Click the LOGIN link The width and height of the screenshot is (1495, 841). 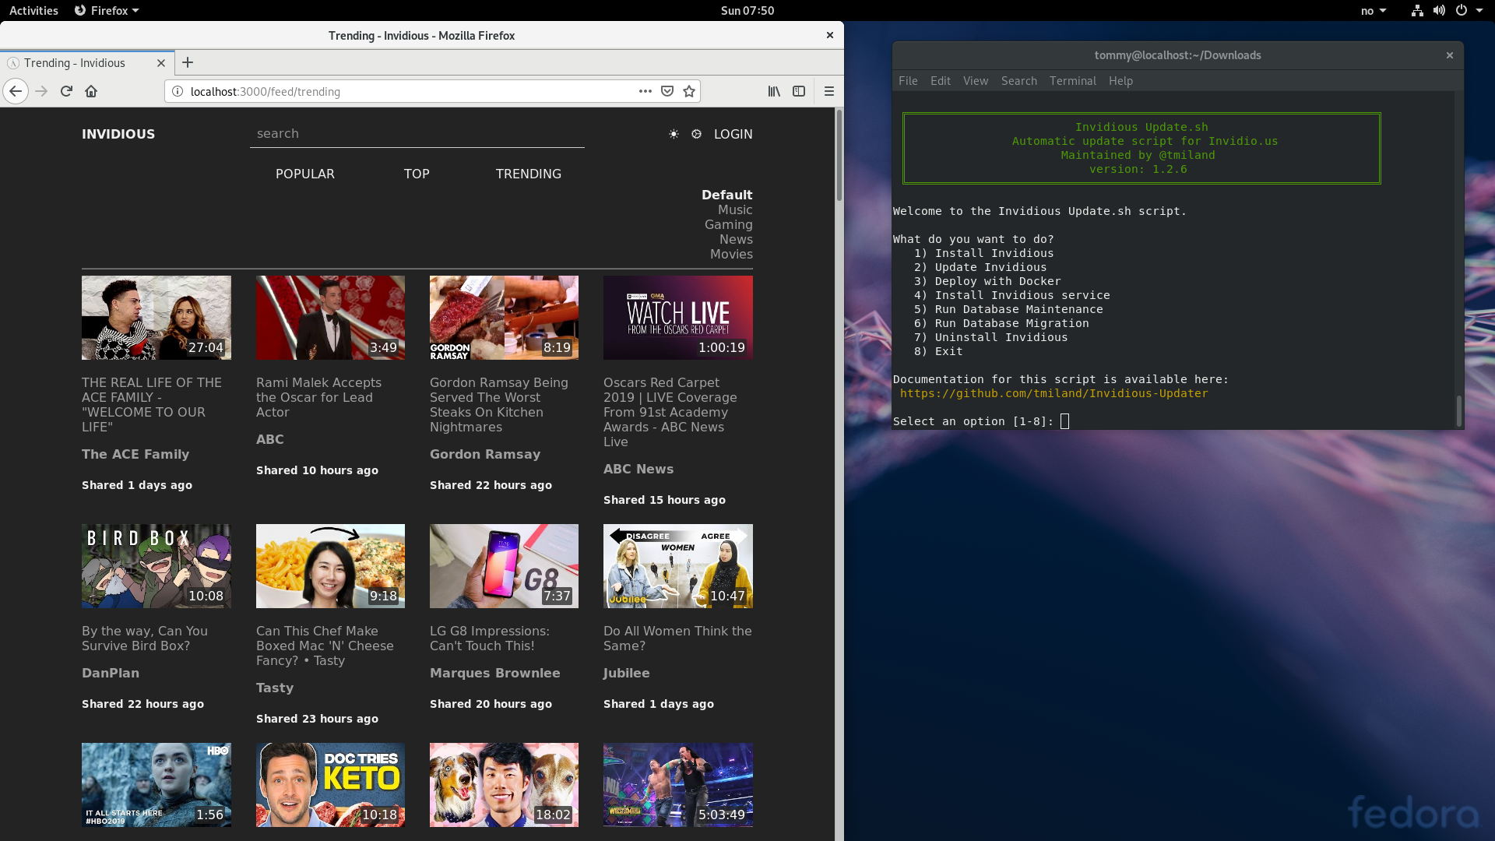733,134
